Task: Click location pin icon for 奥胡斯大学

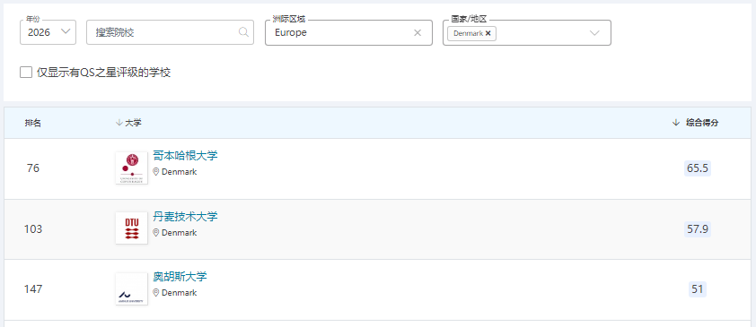Action: [155, 292]
